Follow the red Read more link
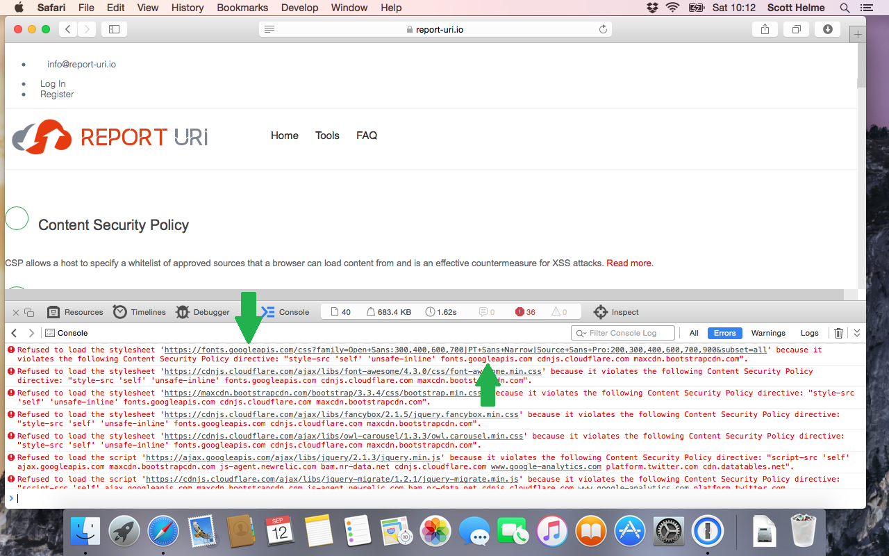 coord(629,263)
